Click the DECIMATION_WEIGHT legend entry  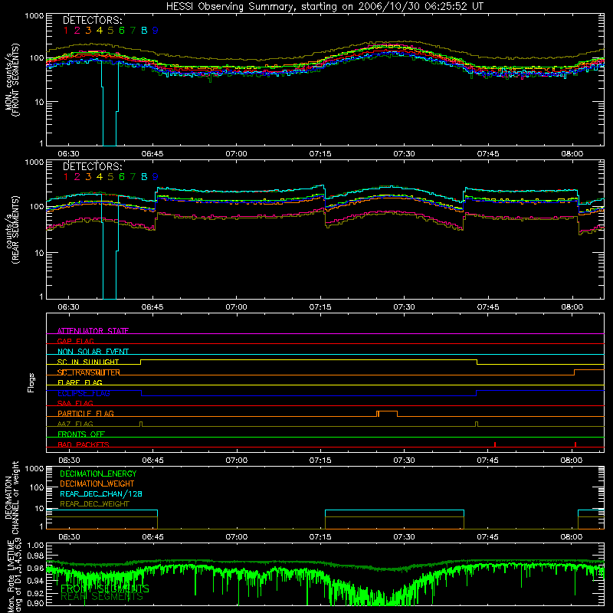click(97, 484)
